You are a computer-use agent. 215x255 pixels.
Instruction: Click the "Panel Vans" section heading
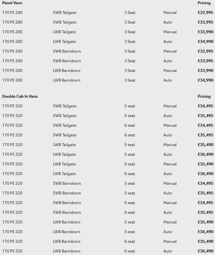tap(12, 3)
